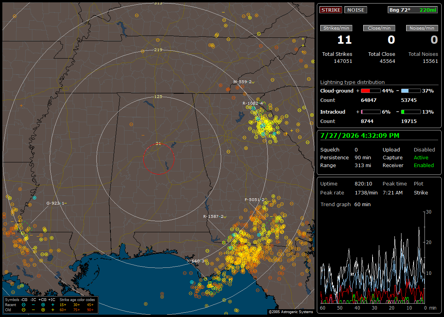Click the NOISE indicator button

click(356, 10)
